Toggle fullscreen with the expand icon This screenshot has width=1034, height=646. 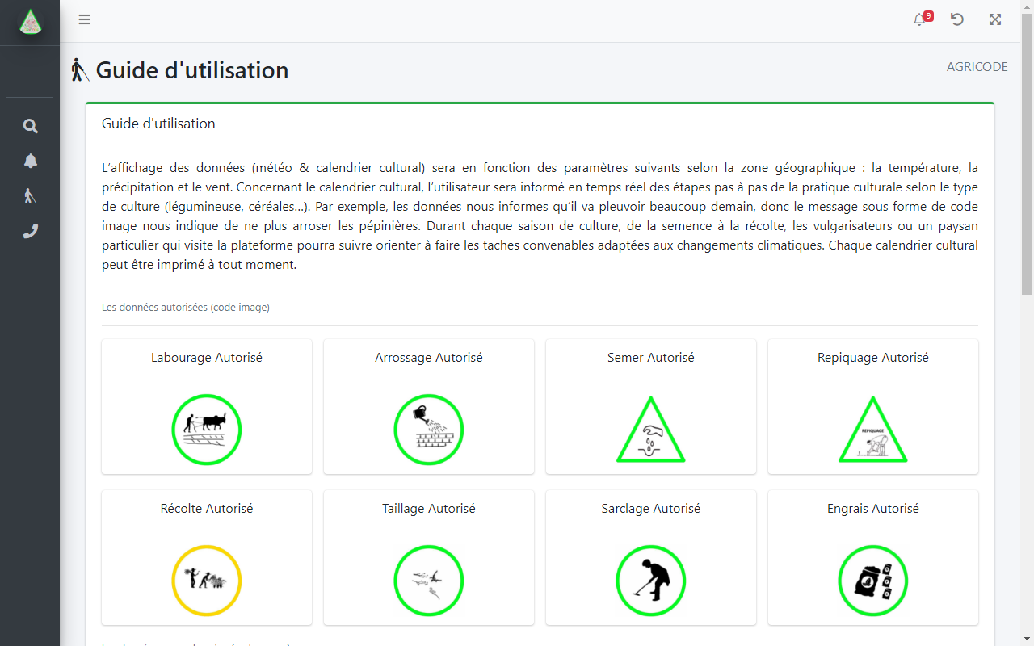click(x=995, y=20)
